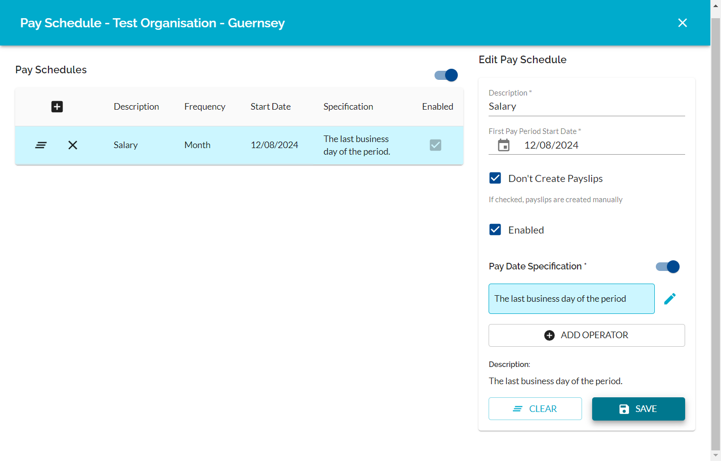Uncheck the Enabled checkbox in edit form

click(x=495, y=229)
